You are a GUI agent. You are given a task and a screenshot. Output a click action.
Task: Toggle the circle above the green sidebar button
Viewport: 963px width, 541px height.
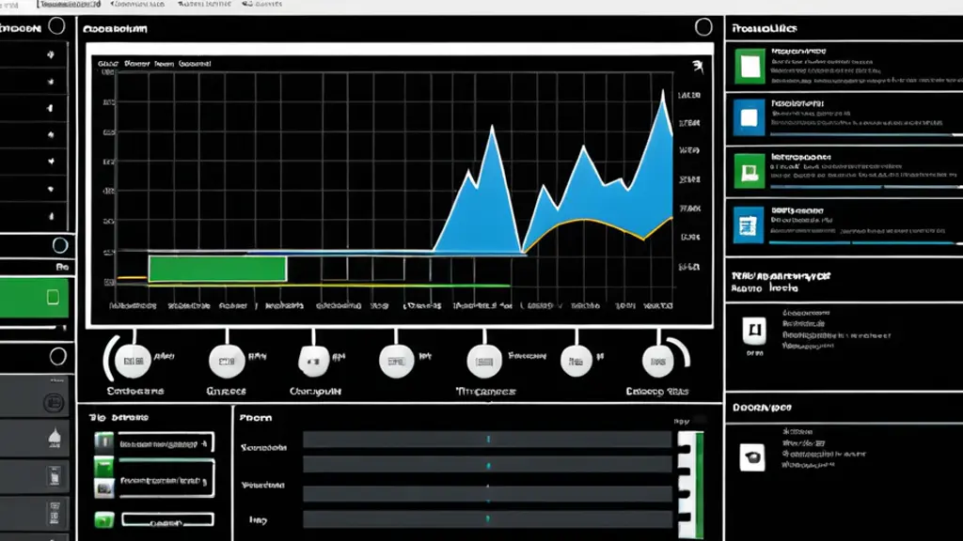[60, 245]
